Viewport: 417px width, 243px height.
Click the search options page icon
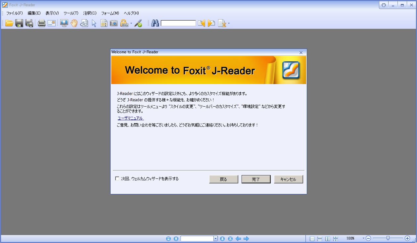pyautogui.click(x=222, y=23)
